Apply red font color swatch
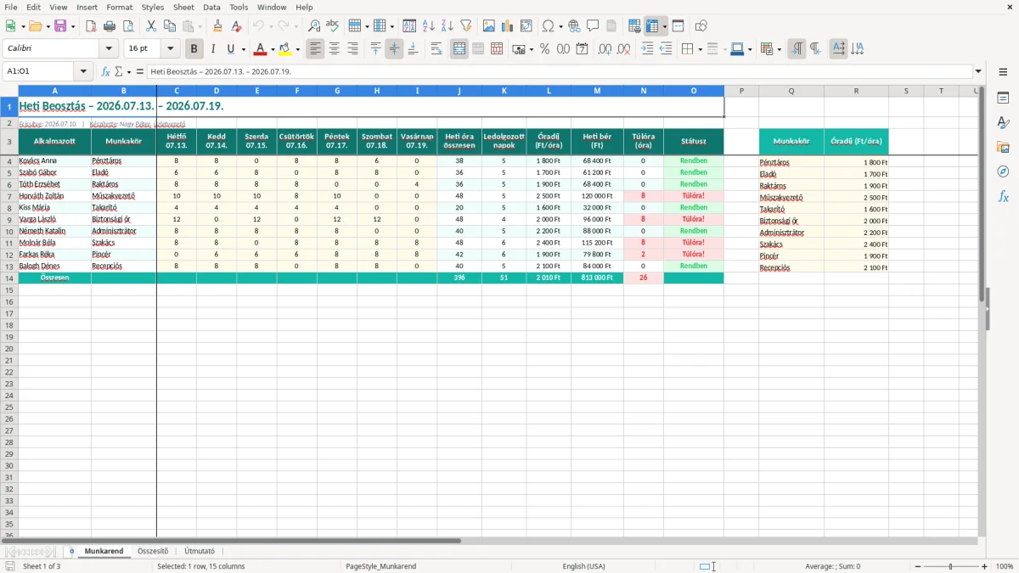Viewport: 1019px width, 573px height. click(x=261, y=49)
